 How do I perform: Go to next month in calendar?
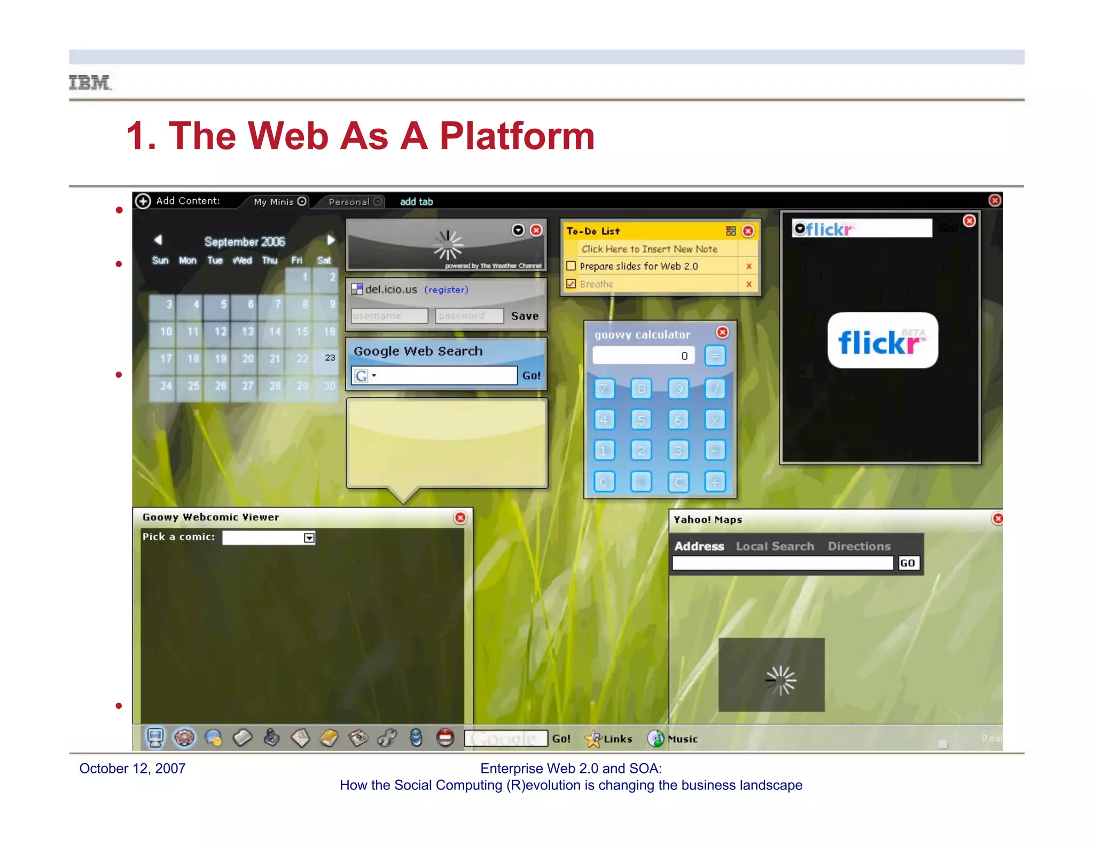pos(331,240)
